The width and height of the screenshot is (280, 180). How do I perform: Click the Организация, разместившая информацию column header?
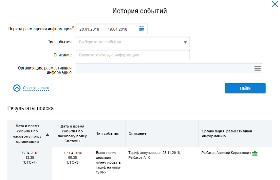pos(227,134)
